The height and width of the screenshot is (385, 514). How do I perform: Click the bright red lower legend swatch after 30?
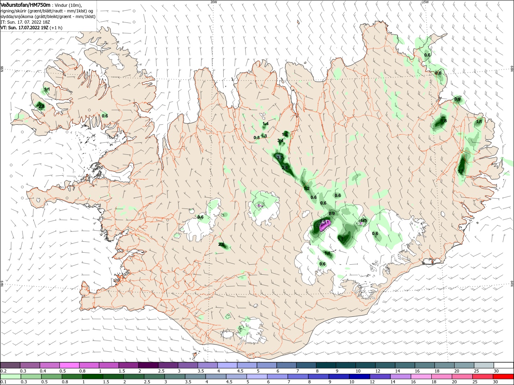pos(503,377)
